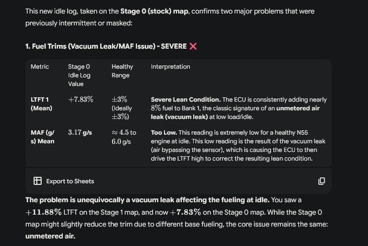The image size is (368, 246).
Task: Click the bold 'Too Low.' text
Action: 163,132
